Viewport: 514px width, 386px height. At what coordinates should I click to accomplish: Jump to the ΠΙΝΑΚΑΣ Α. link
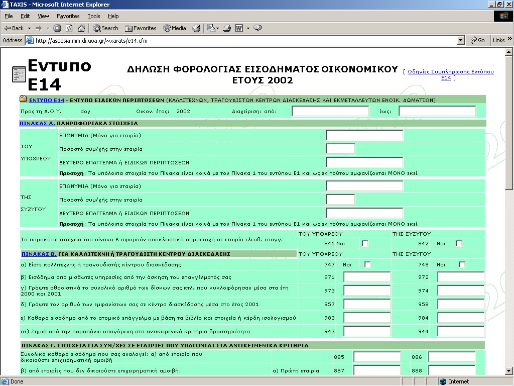[x=37, y=124]
